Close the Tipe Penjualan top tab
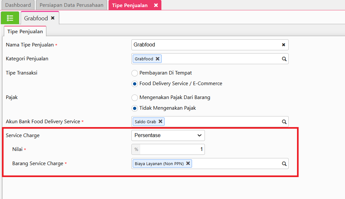Screen dimensions: 345x199 click(x=156, y=5)
